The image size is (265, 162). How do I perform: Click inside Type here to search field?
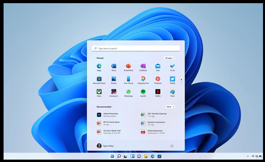click(x=136, y=48)
